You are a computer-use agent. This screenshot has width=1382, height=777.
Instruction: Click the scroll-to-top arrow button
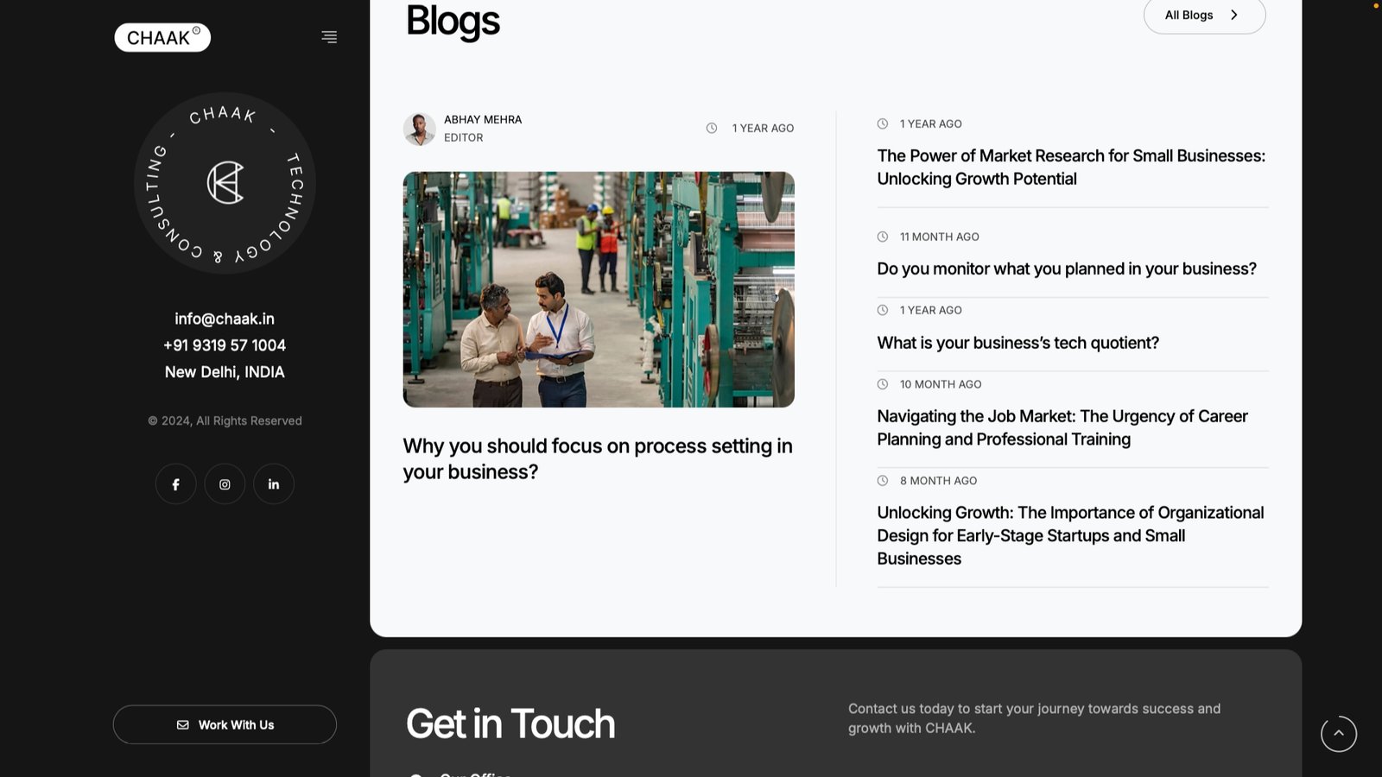click(1338, 734)
